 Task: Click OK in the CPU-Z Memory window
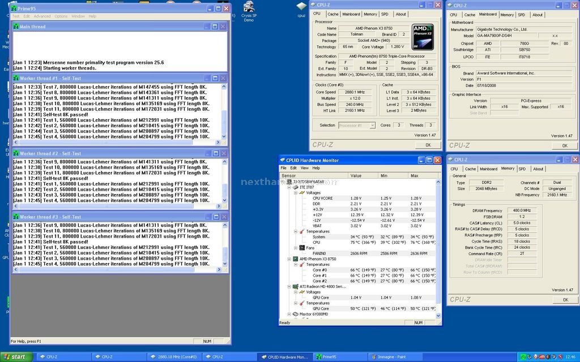pos(565,300)
